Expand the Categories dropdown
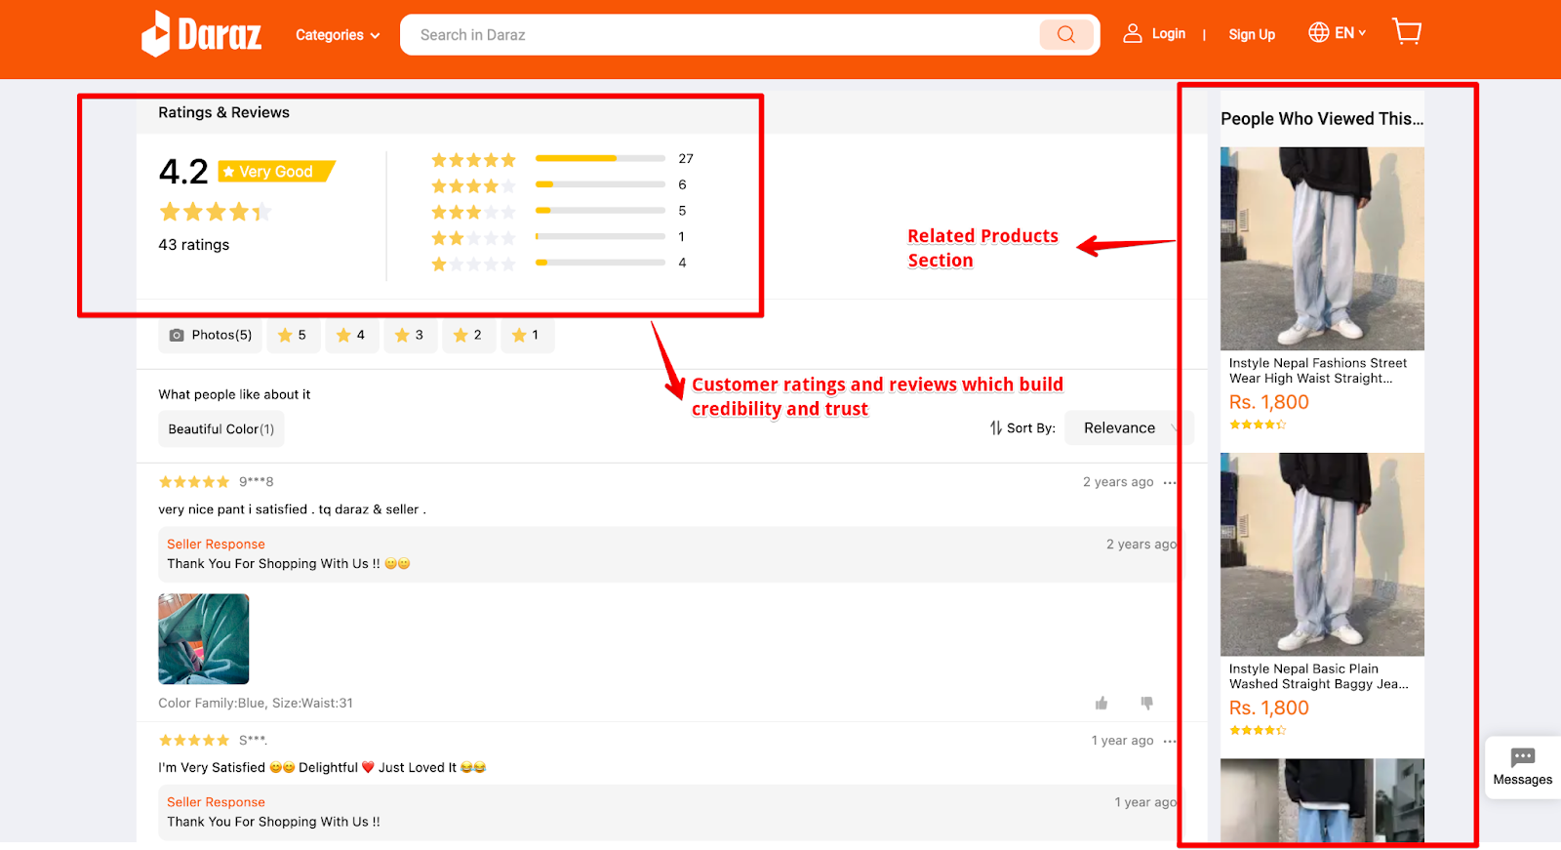The width and height of the screenshot is (1561, 850). tap(338, 35)
